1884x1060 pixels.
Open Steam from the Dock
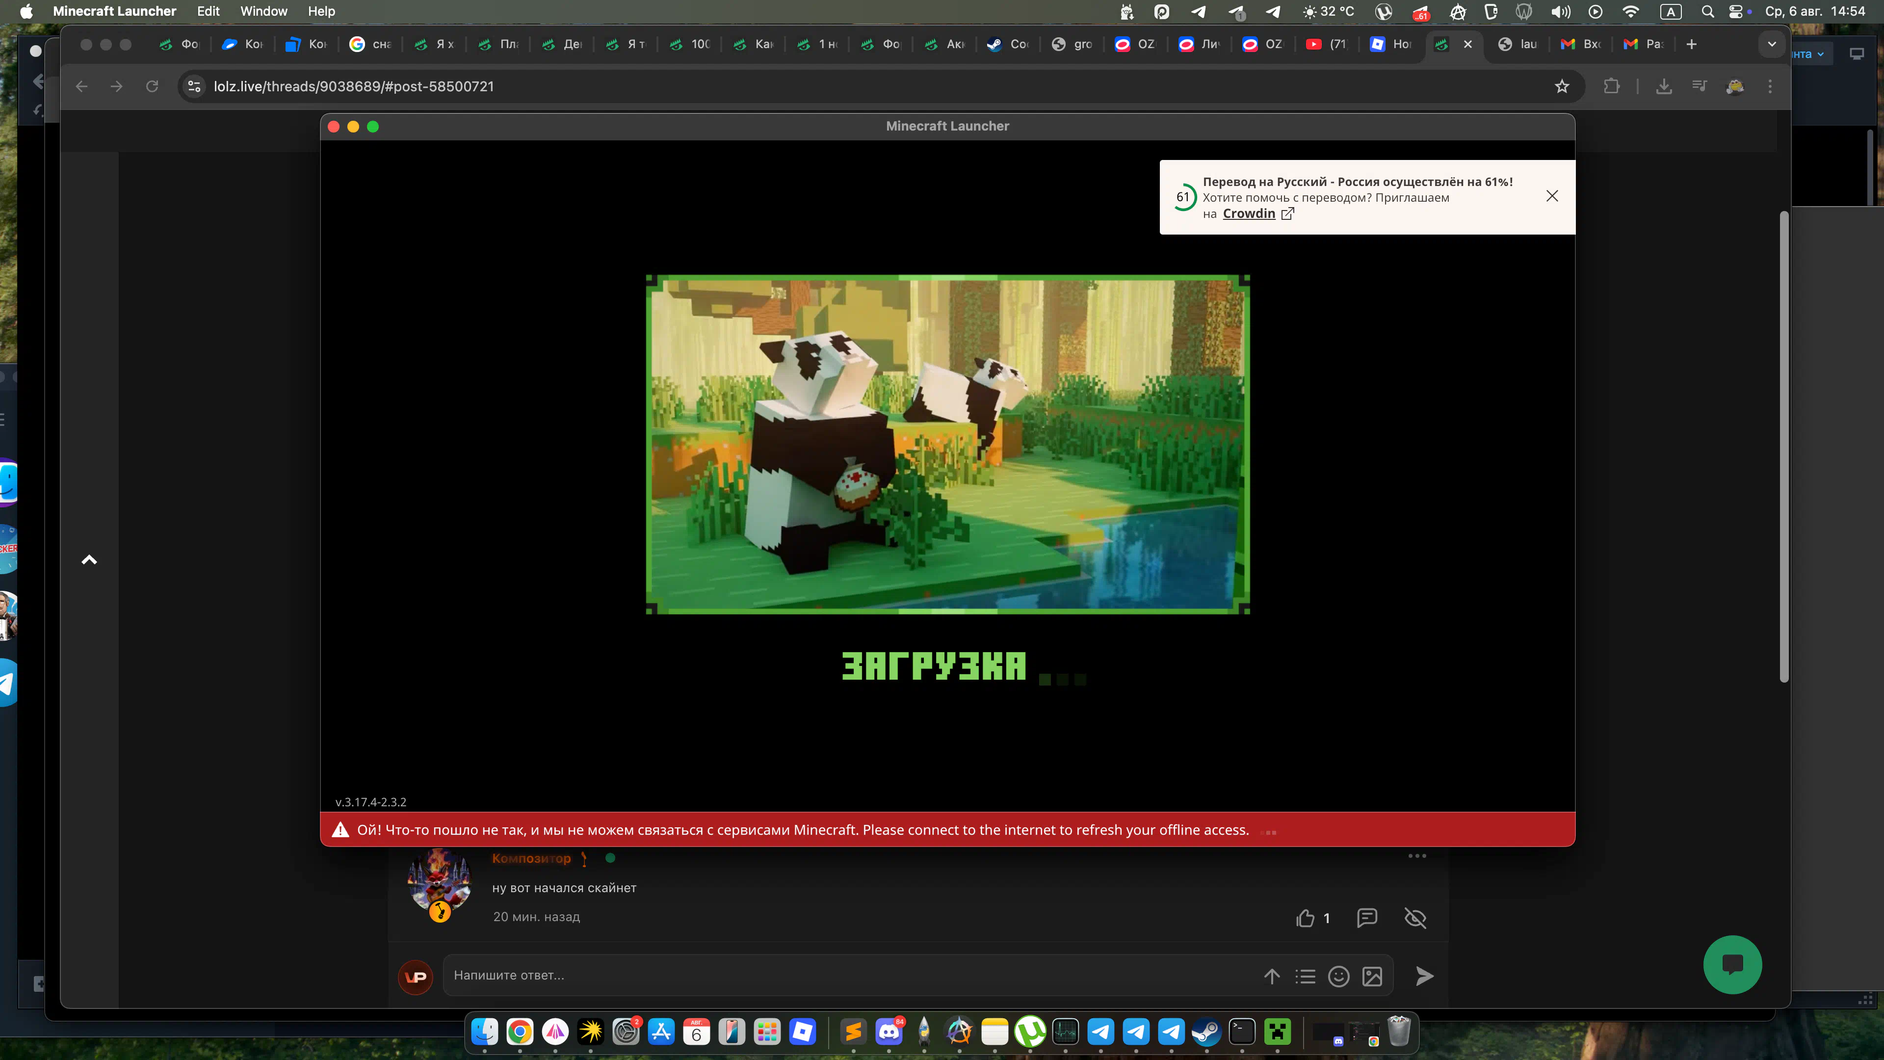point(1207,1032)
